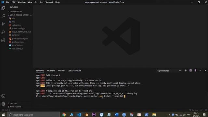Open the Go menu
208x117 pixels.
tap(36, 2)
